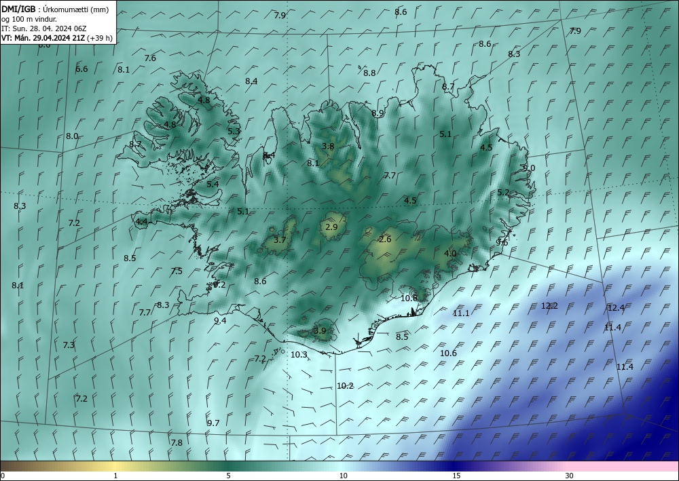679x481 pixels.
Task: Click the 7.5 value in Faxaflói bay
Action: 177,271
